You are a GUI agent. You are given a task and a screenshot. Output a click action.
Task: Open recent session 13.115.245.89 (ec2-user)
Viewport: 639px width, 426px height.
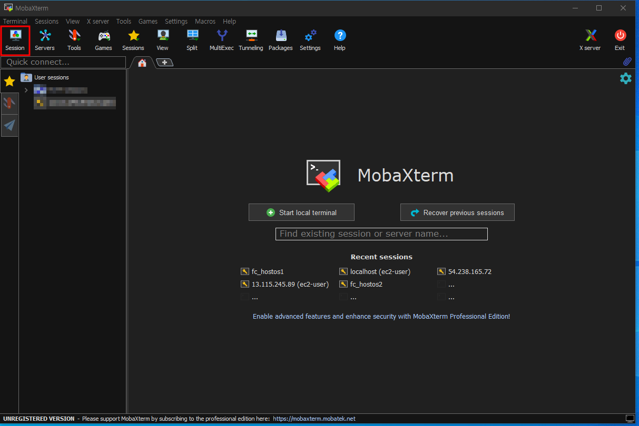coord(285,285)
